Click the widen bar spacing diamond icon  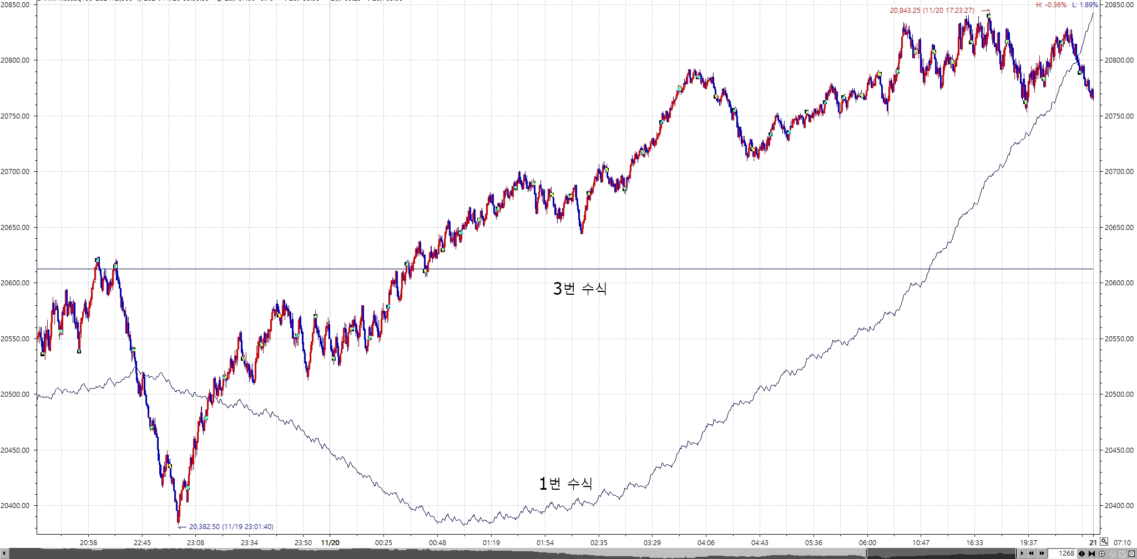pyautogui.click(x=1083, y=553)
